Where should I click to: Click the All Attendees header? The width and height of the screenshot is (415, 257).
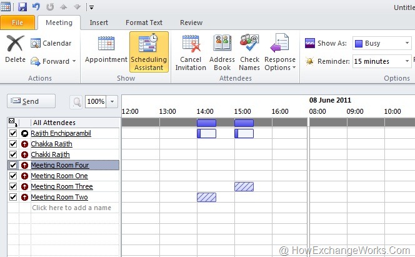point(54,123)
